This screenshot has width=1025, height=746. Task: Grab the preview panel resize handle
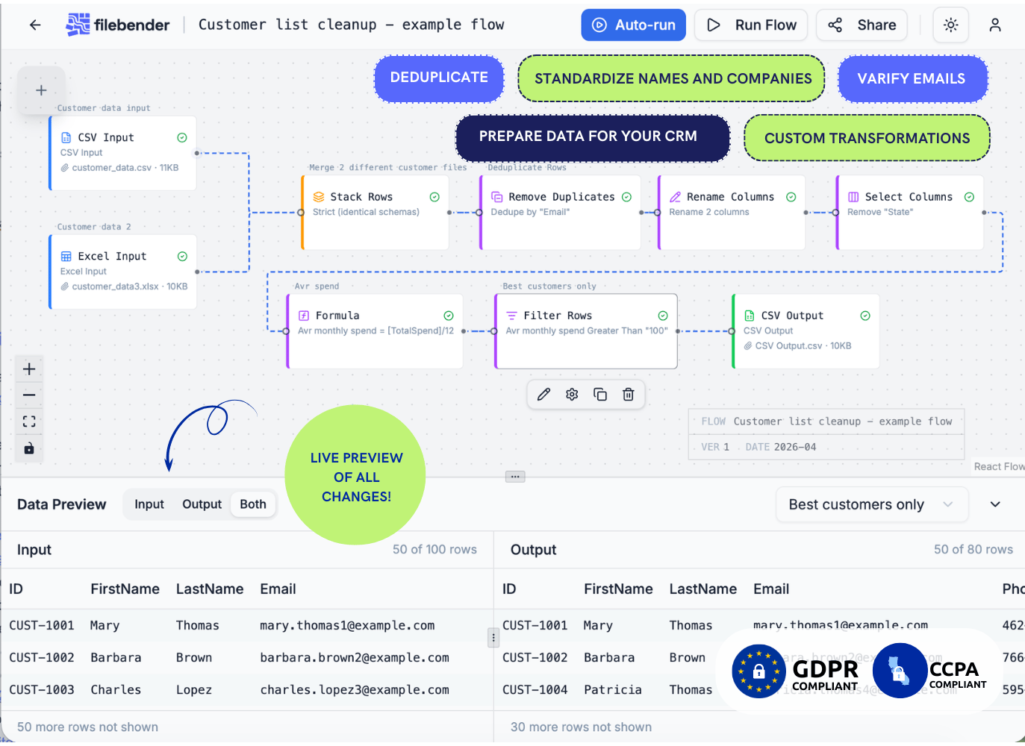tap(515, 477)
